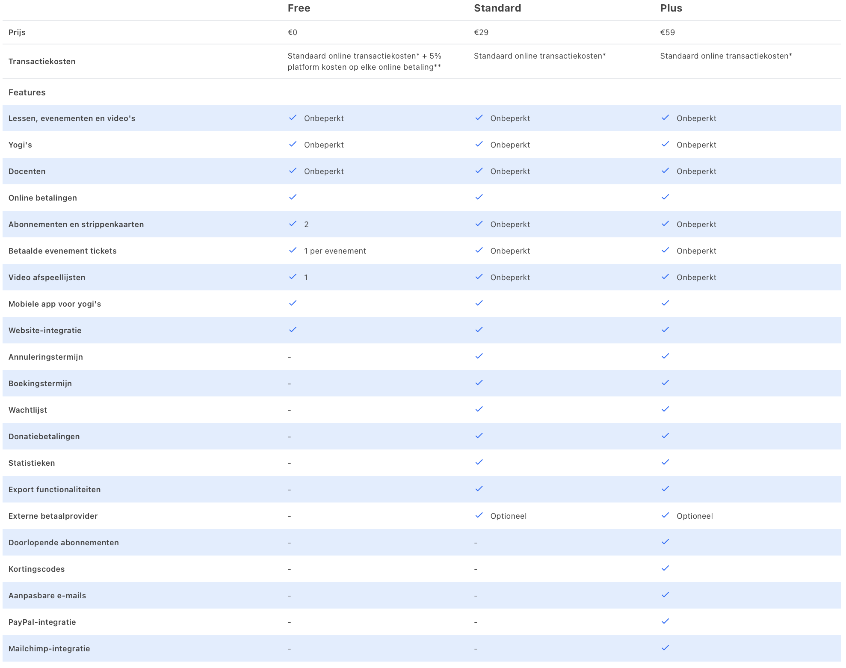This screenshot has width=846, height=668.
Task: Click Standard plan transaction costs text
Action: (x=540, y=56)
